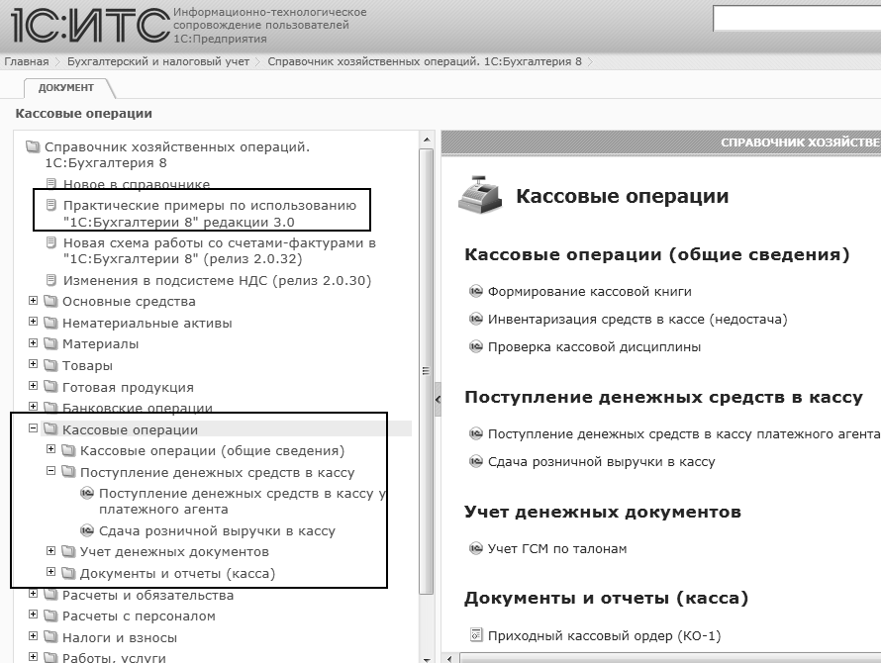Open Сдача розничной выручки в кассу content link
881x663 pixels.
pyautogui.click(x=601, y=462)
